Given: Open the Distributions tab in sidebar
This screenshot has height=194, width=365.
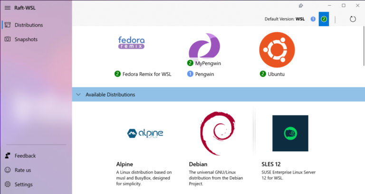Looking at the screenshot, I should pyautogui.click(x=29, y=25).
